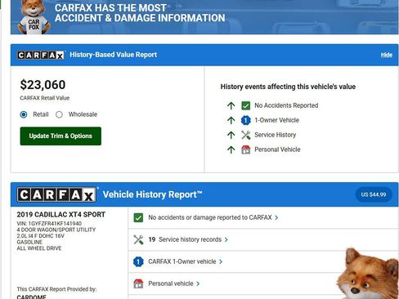Click the $23,060 retail value
Viewport: 399px width, 299px height.
pos(43,85)
